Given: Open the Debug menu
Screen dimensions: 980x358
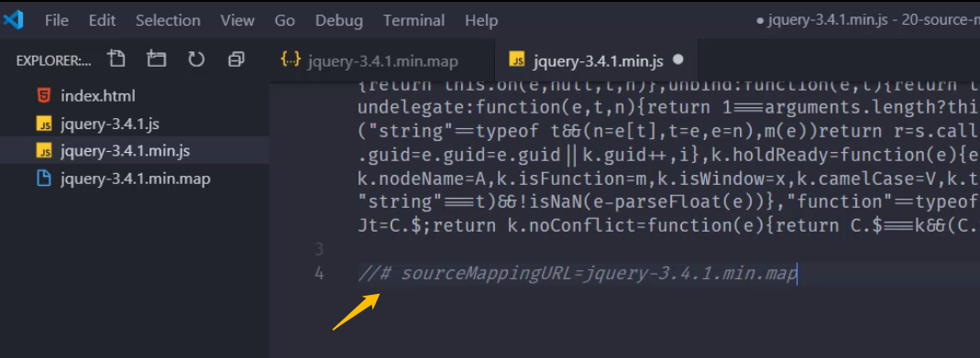Looking at the screenshot, I should tap(339, 20).
